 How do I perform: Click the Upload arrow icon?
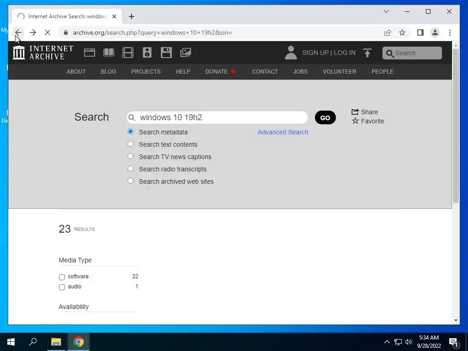click(x=367, y=53)
